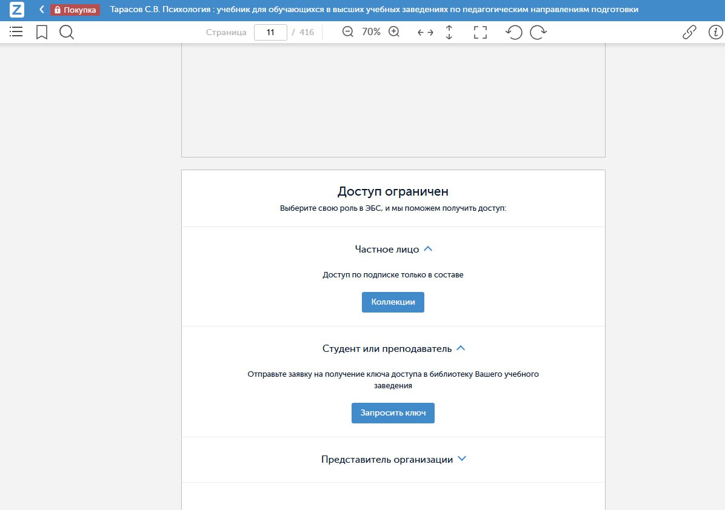725x510 pixels.
Task: Show book information with the info icon
Action: coord(715,33)
